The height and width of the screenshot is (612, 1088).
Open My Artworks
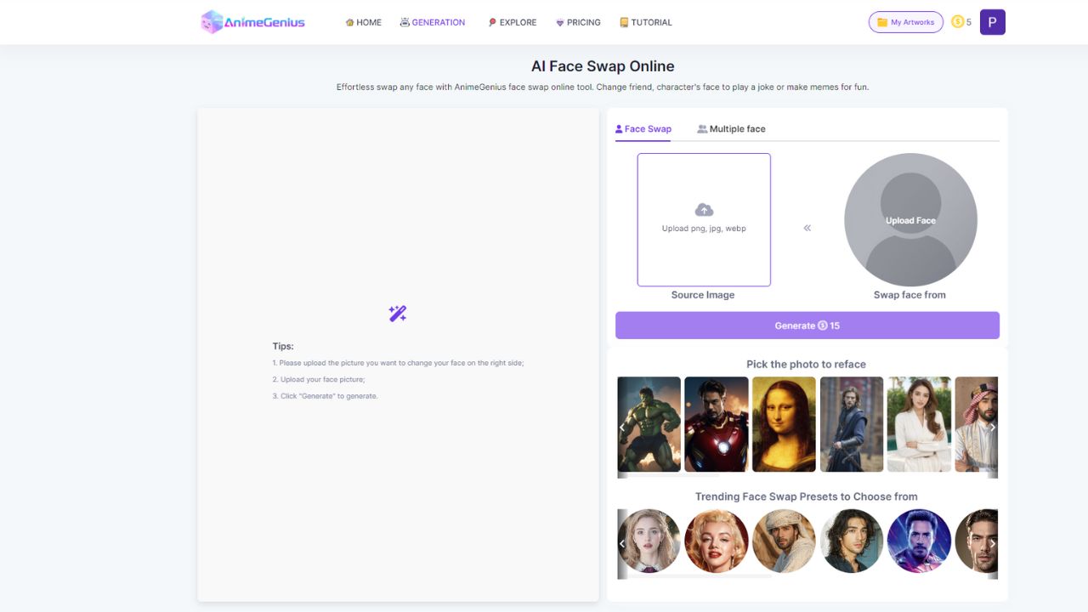[905, 22]
